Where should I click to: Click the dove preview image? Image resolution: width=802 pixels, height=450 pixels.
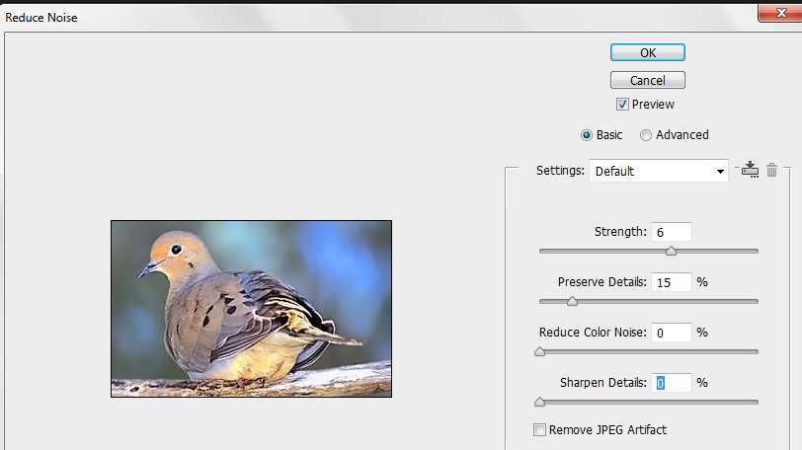(x=251, y=309)
